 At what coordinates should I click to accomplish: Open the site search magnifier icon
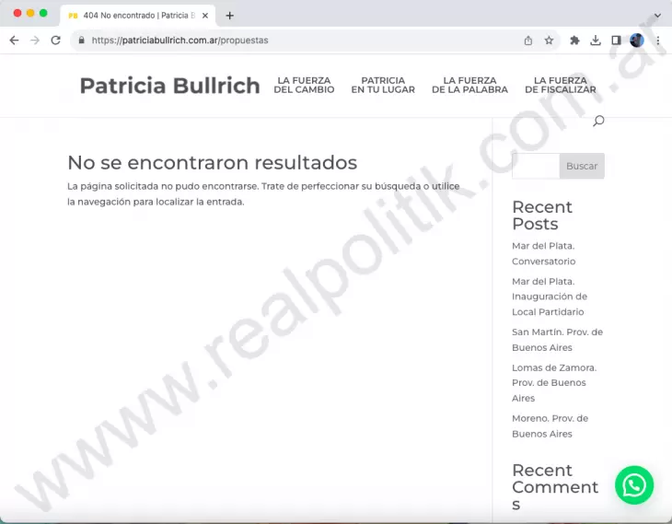click(598, 121)
